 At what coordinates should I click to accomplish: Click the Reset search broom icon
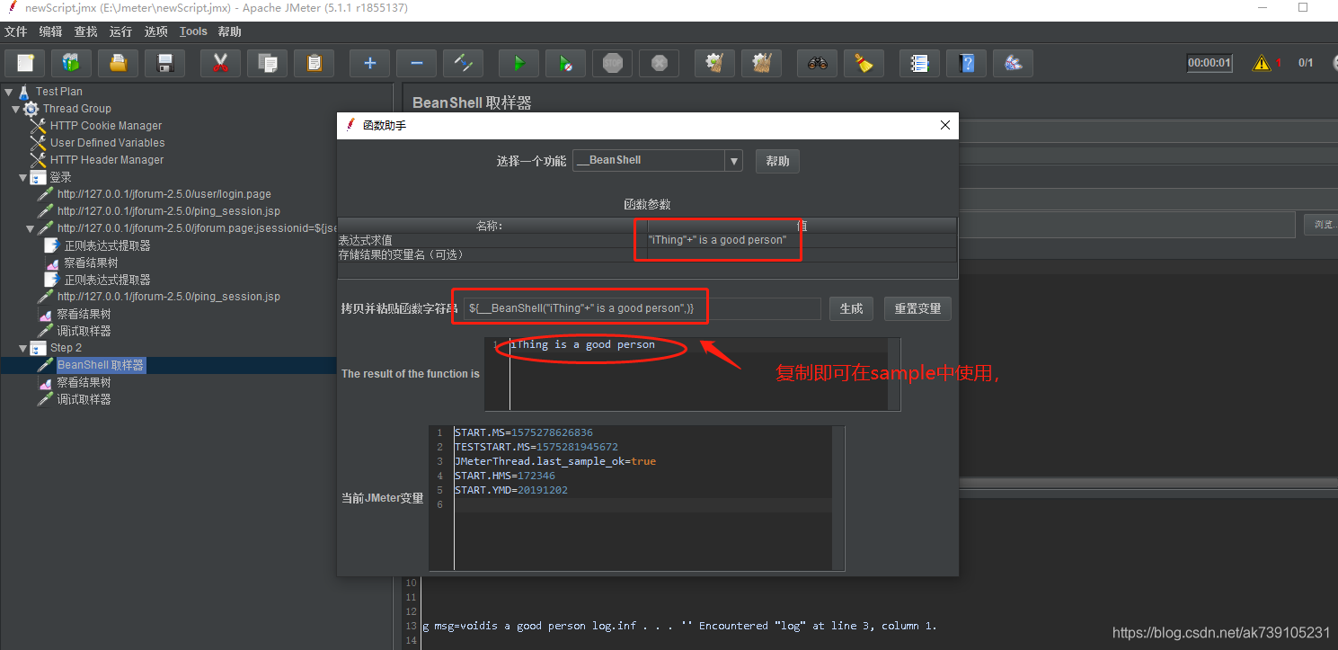click(864, 63)
